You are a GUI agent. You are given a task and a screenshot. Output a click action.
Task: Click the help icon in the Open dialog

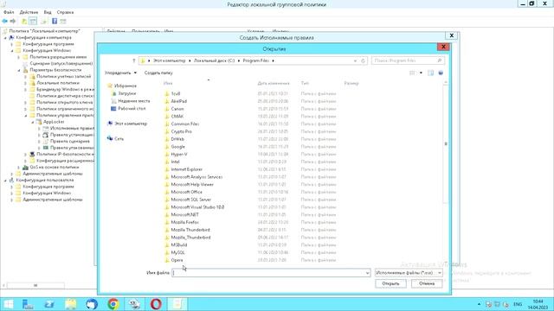[441, 73]
